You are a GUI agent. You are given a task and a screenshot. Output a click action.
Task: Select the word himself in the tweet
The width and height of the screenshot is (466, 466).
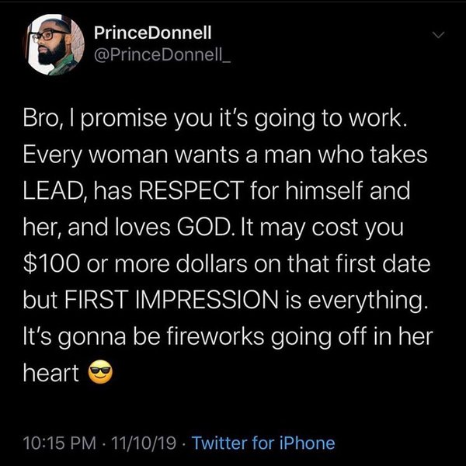coord(324,190)
